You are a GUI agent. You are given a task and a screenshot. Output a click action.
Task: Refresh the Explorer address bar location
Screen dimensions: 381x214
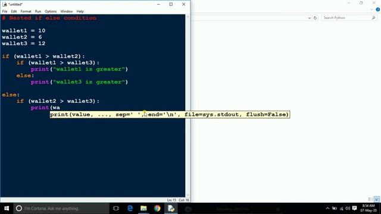tap(315, 18)
